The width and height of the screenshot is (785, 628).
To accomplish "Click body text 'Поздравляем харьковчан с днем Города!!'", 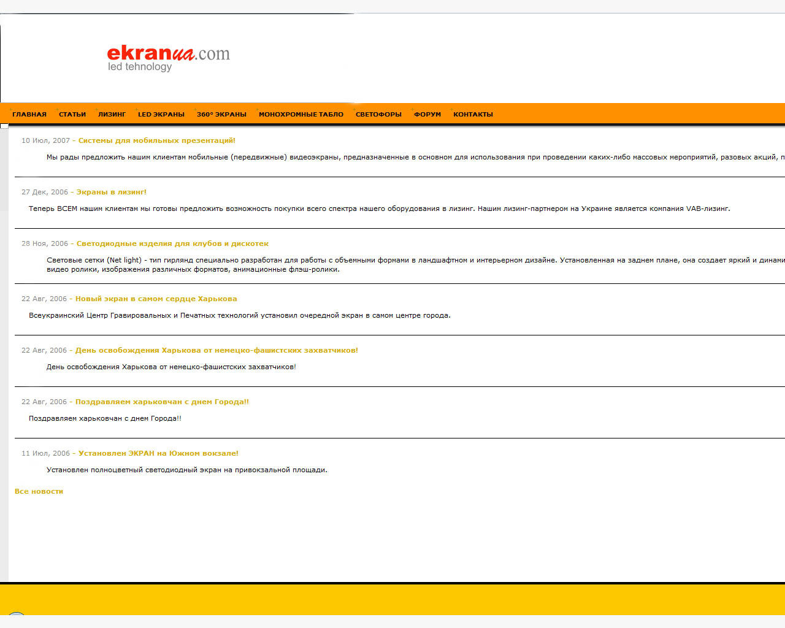I will click(105, 418).
